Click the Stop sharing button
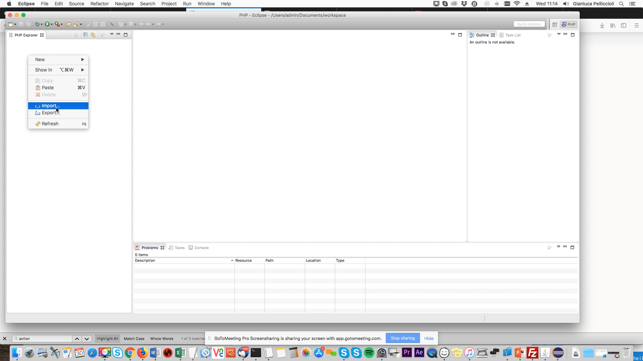This screenshot has width=643, height=361. [403, 338]
